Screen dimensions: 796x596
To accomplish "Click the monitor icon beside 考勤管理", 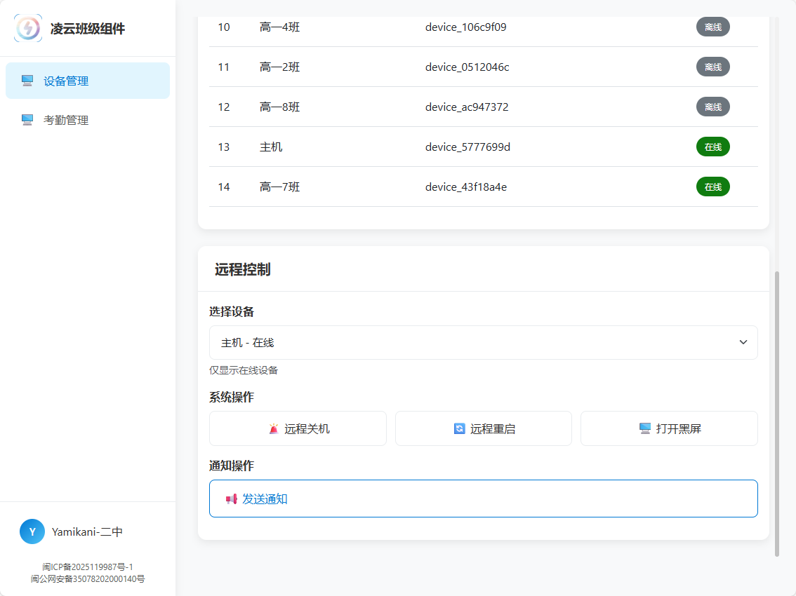I will (x=27, y=120).
